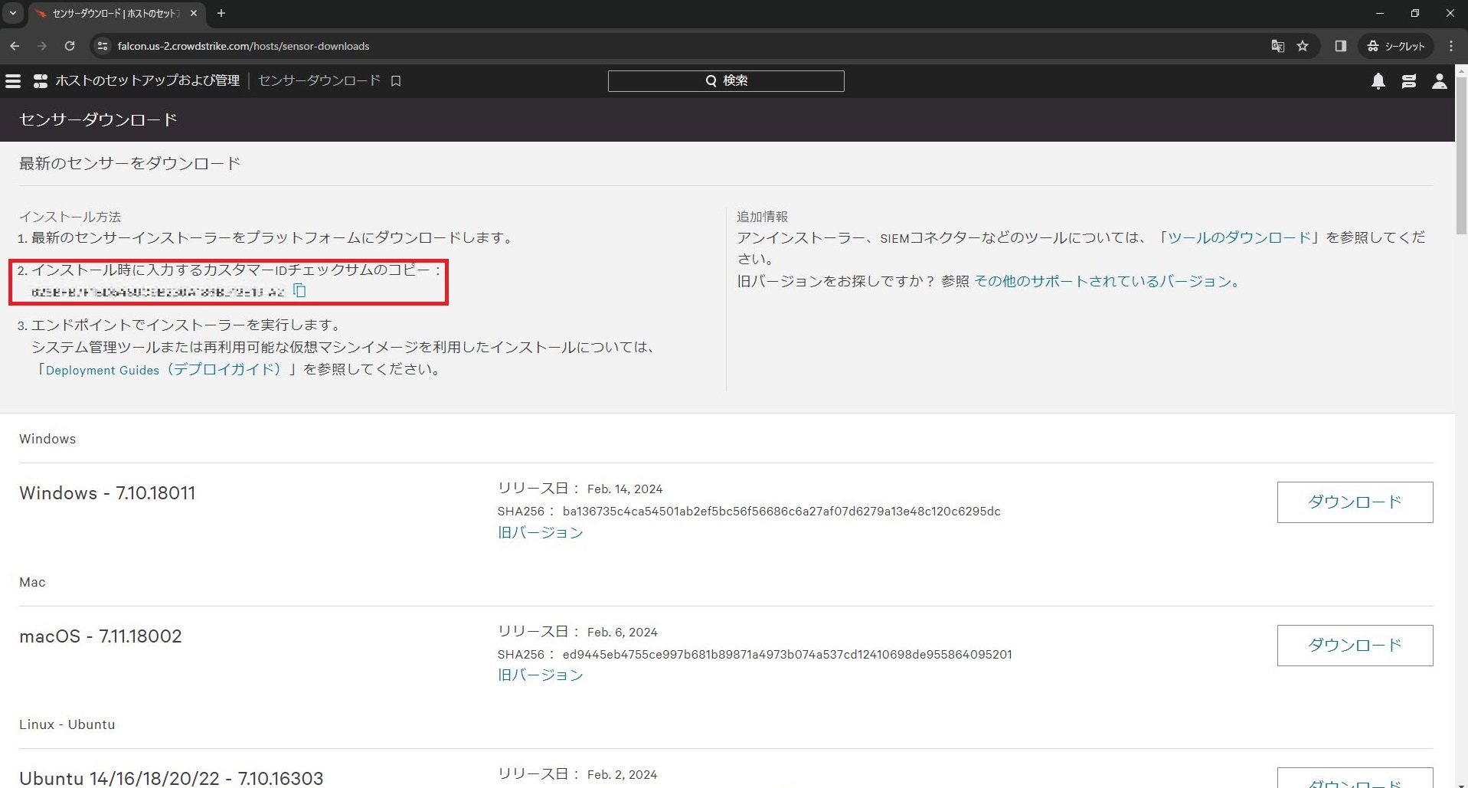This screenshot has height=788, width=1468.
Task: Open the browser side panel icon
Action: pos(1339,46)
